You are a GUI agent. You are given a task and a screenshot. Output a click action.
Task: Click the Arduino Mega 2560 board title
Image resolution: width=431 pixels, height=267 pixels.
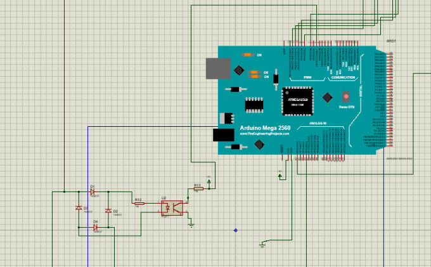265,128
